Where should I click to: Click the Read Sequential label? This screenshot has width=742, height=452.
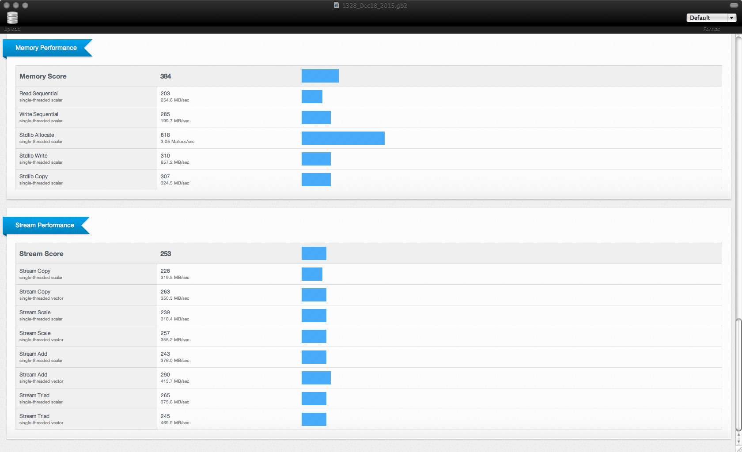[x=38, y=94]
